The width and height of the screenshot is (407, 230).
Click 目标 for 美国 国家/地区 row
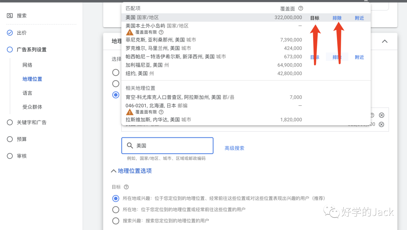315,18
